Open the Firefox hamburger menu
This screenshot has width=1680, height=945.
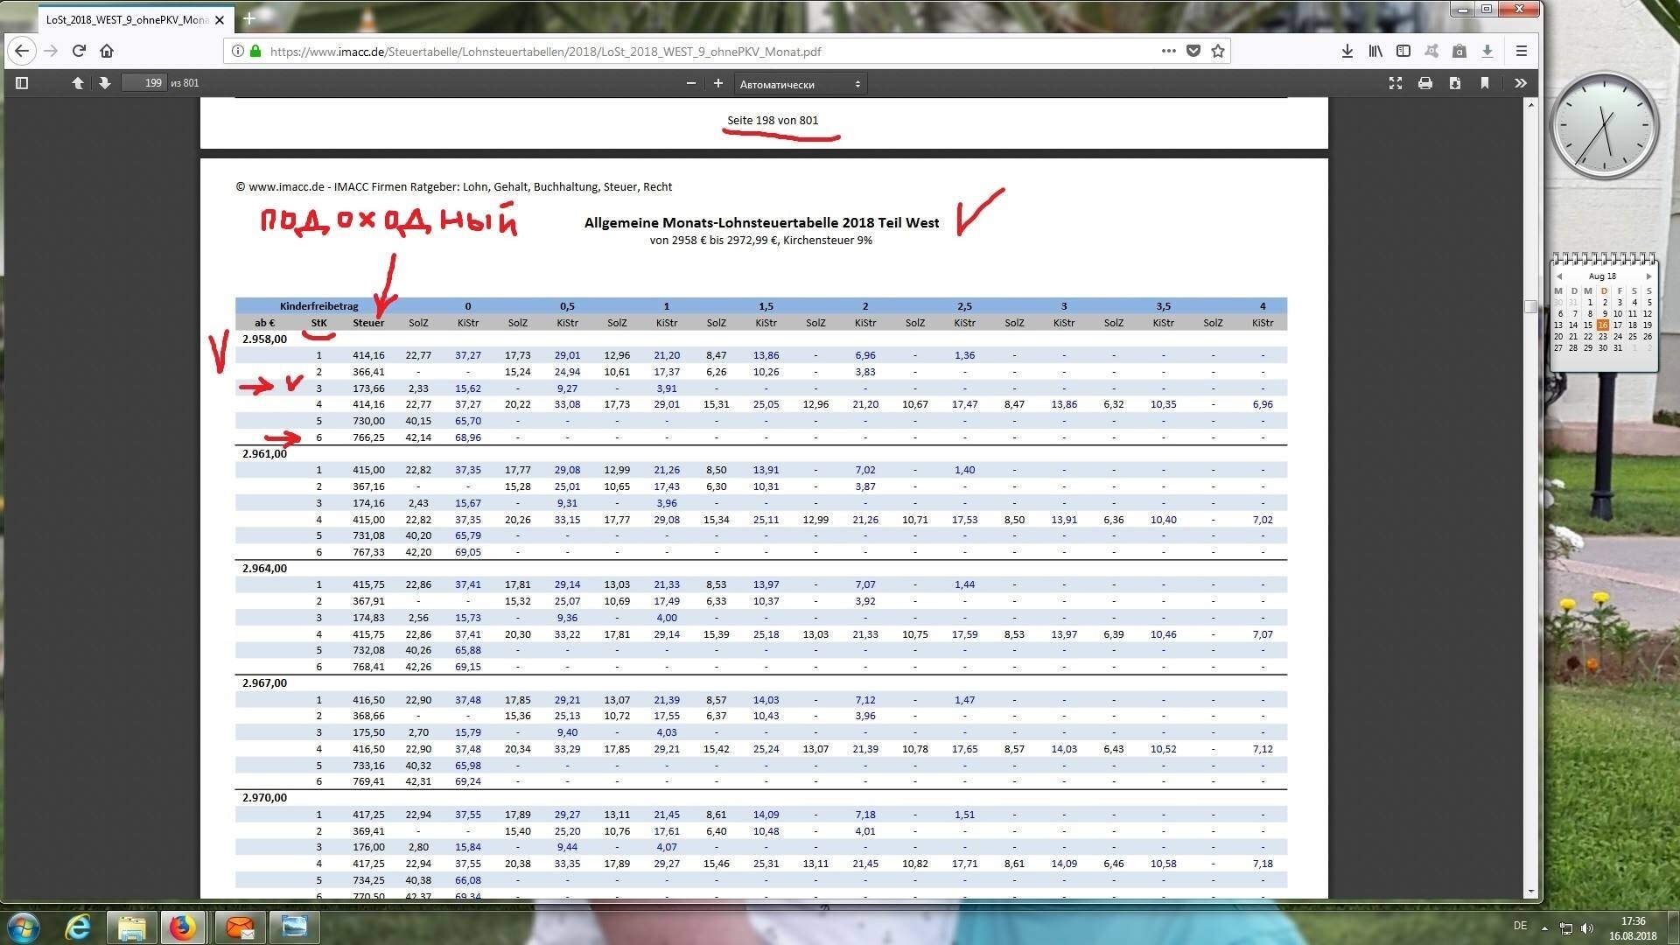pyautogui.click(x=1522, y=52)
